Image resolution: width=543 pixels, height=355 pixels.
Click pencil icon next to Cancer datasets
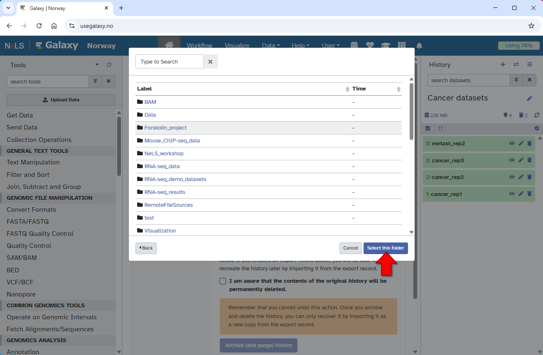point(529,98)
